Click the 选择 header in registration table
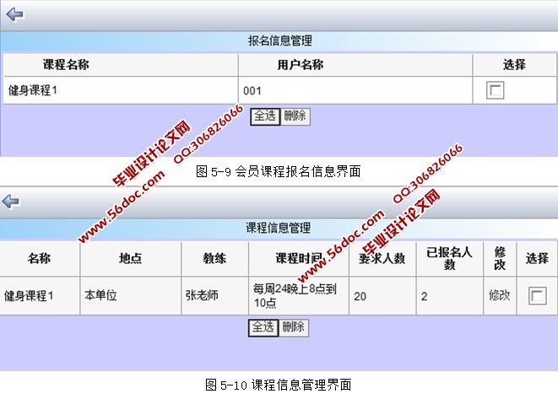 [514, 65]
